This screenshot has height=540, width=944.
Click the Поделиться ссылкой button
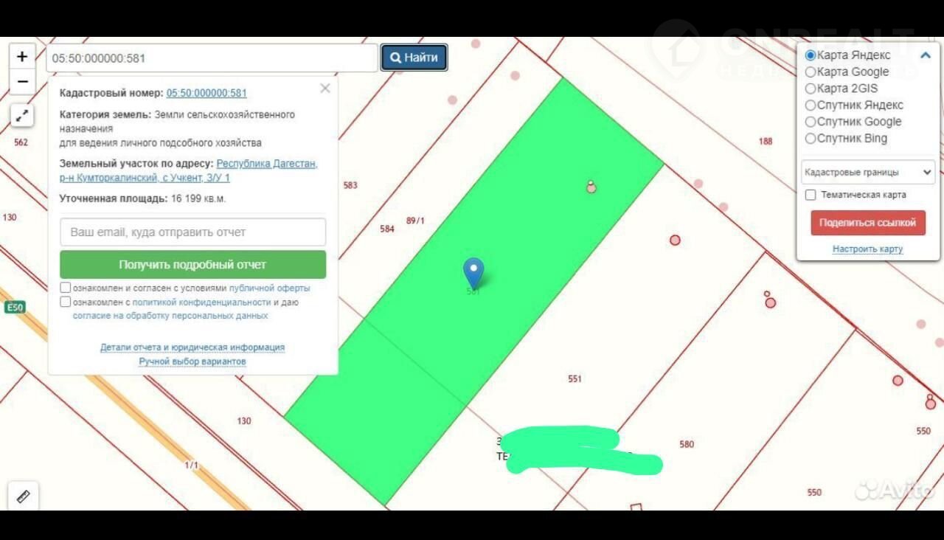(x=867, y=223)
